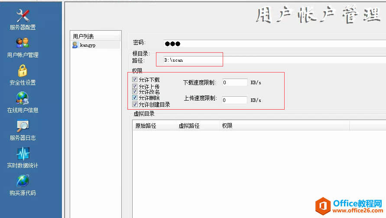Open 服务器日志 magnifier icon

[23, 126]
